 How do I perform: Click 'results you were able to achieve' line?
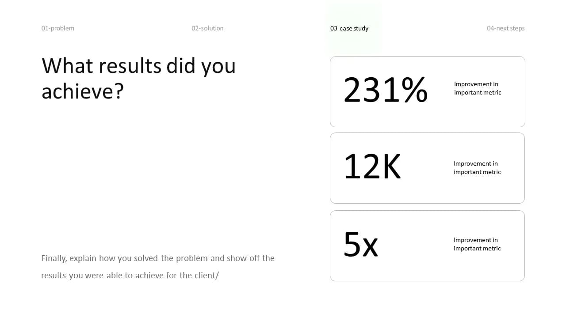(110, 276)
